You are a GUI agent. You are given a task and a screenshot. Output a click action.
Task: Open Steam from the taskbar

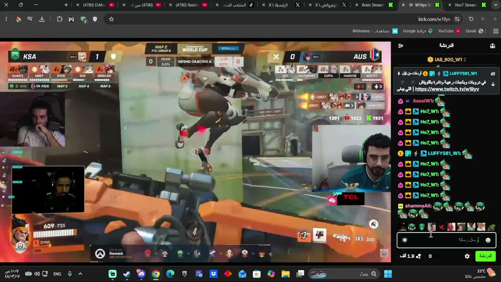pyautogui.click(x=127, y=274)
